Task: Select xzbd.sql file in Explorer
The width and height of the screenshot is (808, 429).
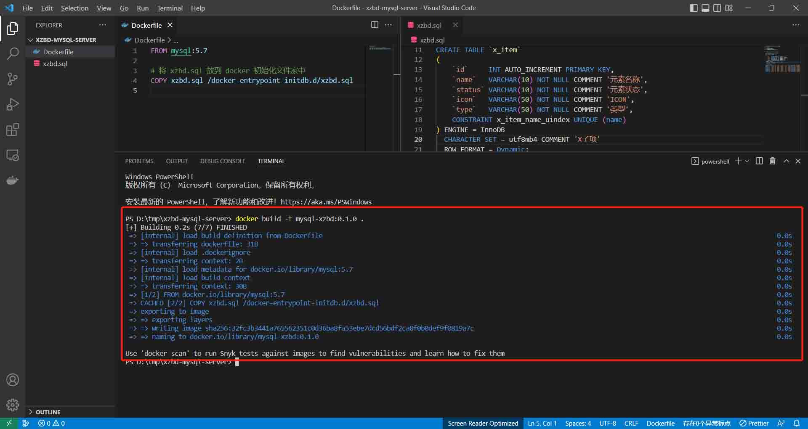Action: pyautogui.click(x=55, y=64)
